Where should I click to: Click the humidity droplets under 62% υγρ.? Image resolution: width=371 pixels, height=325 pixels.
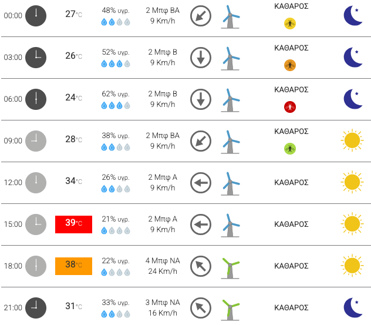pos(116,105)
